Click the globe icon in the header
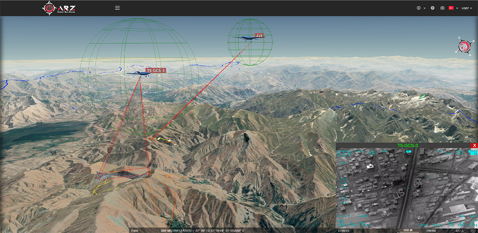The height and width of the screenshot is (233, 478). pyautogui.click(x=432, y=8)
